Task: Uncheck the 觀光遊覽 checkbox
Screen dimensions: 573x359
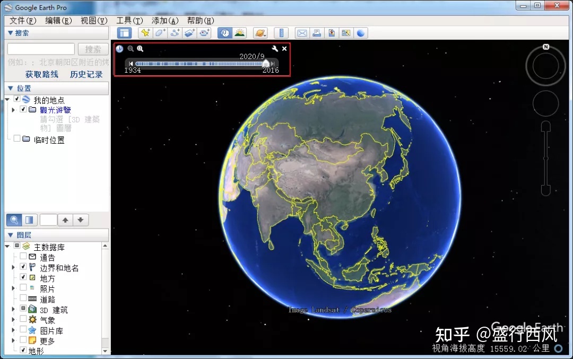Action: coord(23,109)
